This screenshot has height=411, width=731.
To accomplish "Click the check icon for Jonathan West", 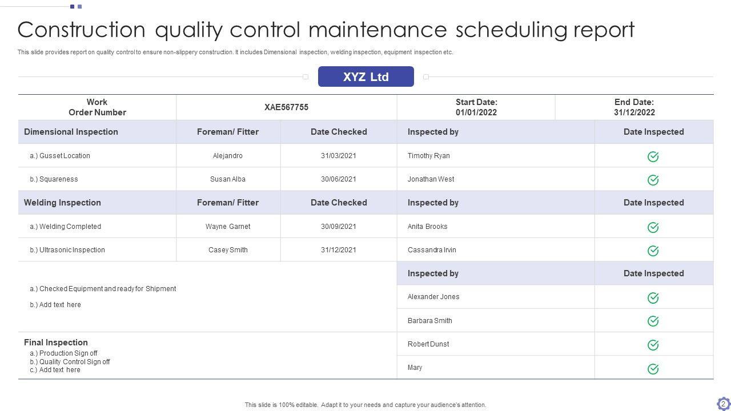I will tap(653, 180).
